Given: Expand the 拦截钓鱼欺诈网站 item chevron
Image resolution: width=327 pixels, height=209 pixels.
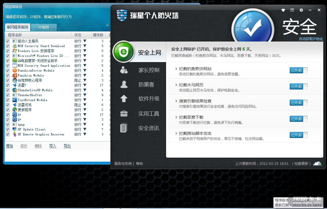Looking at the screenshot, I should (x=176, y=68).
